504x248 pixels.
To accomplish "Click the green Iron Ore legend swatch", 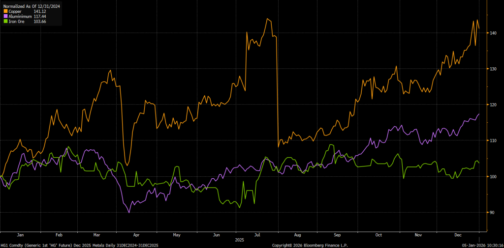I will (6, 22).
